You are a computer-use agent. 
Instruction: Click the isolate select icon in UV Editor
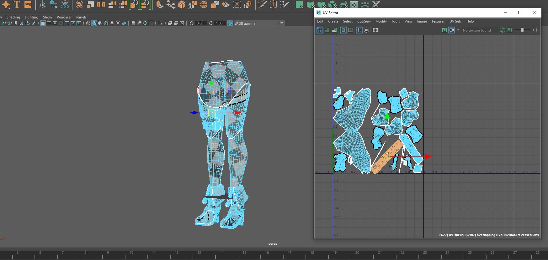click(x=366, y=30)
